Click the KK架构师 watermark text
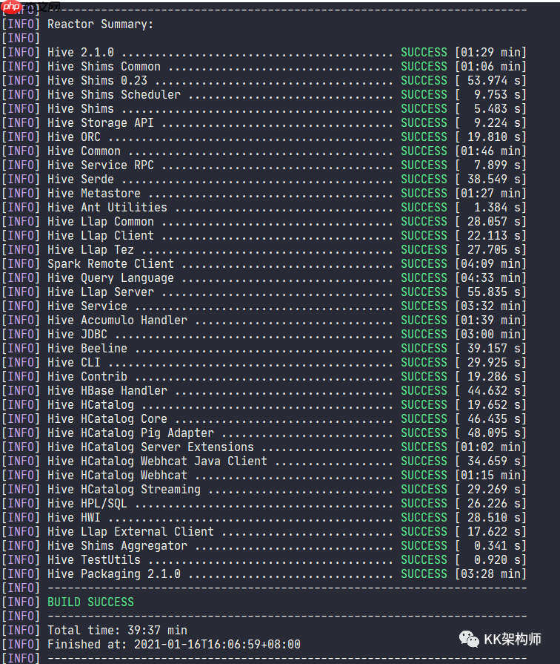The width and height of the screenshot is (560, 664). coord(512,639)
